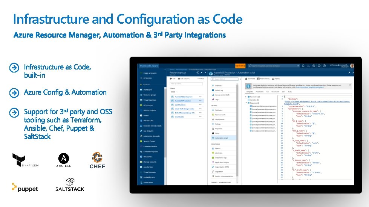Switch to the Parameters tab
Image resolution: width=369 pixels, height=207 pixels.
(x=260, y=92)
